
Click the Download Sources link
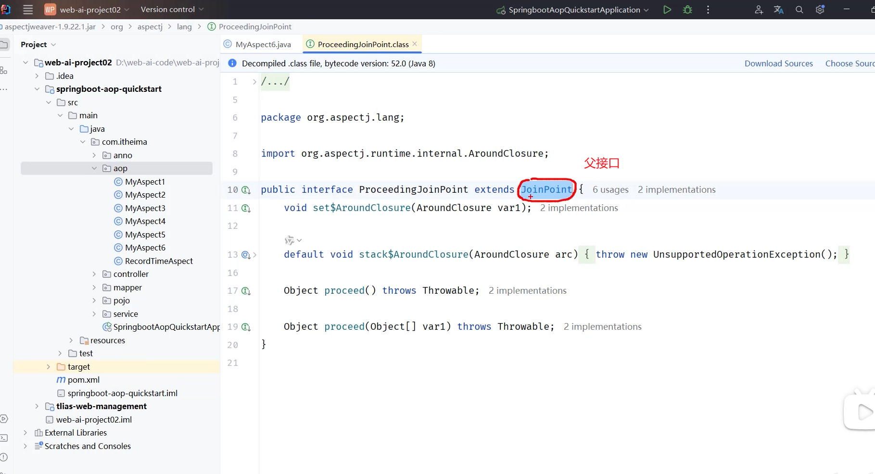tap(779, 63)
